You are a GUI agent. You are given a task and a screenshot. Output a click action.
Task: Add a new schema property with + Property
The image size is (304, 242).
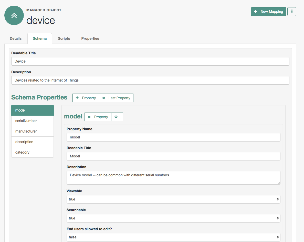(86, 98)
